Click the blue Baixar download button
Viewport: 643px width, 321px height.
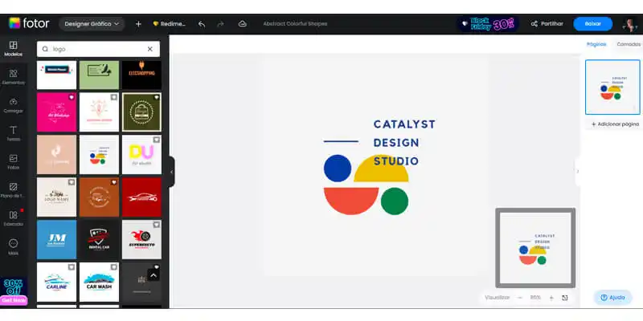tap(592, 24)
